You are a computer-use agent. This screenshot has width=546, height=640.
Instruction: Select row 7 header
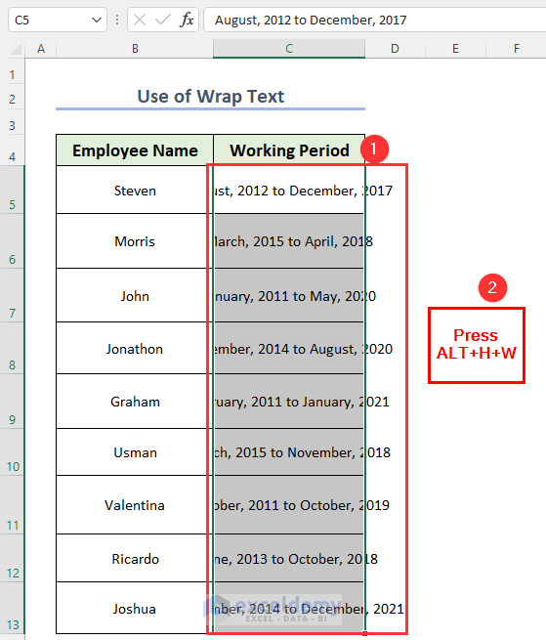13,295
